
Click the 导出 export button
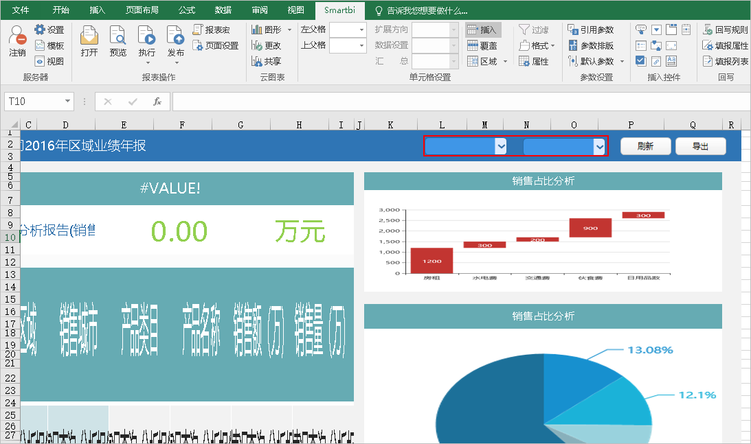[700, 146]
